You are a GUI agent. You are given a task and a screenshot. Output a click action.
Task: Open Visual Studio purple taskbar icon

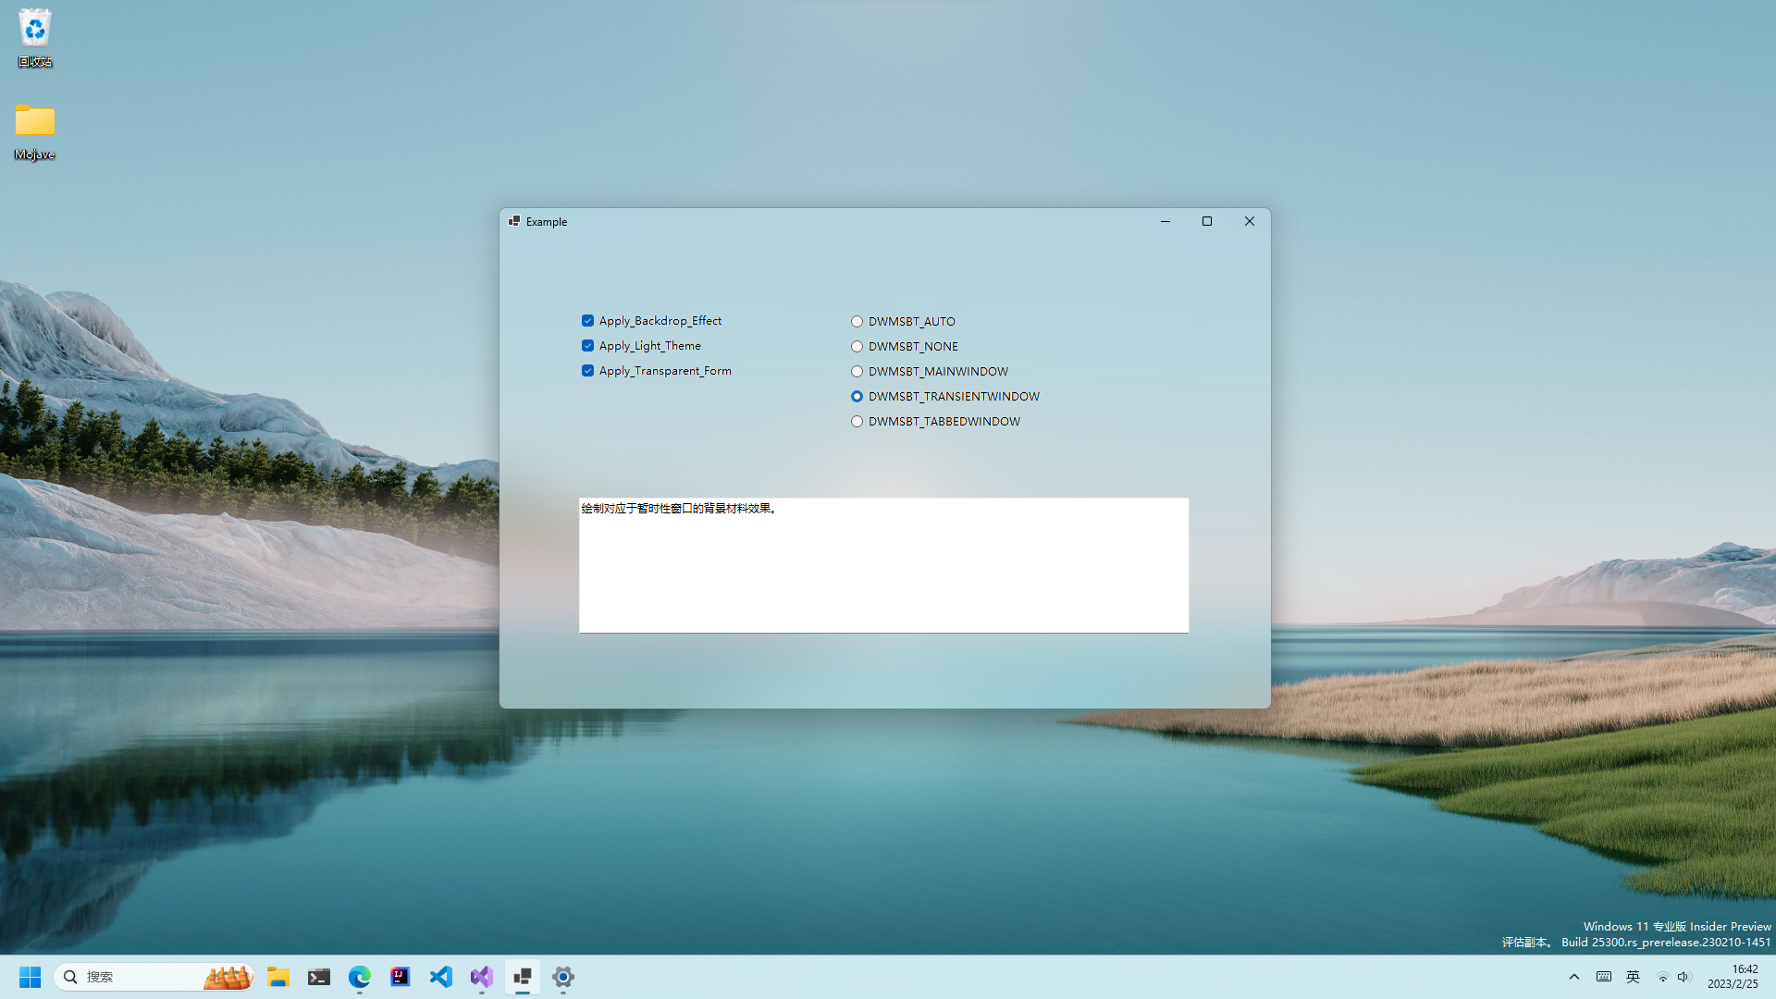pyautogui.click(x=482, y=977)
